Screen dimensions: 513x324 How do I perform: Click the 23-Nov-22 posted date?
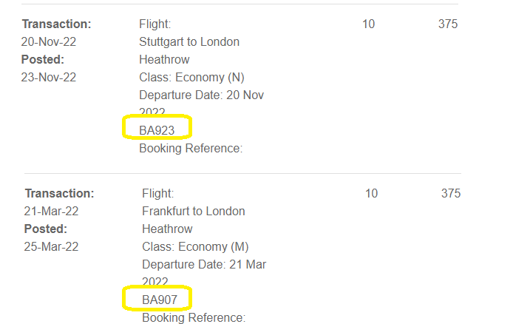(x=49, y=77)
